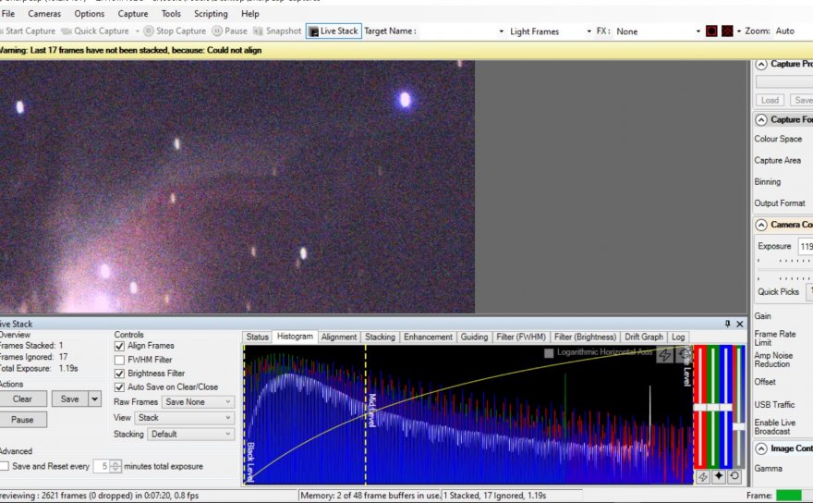Open the Save button dropdown arrow

(95, 399)
